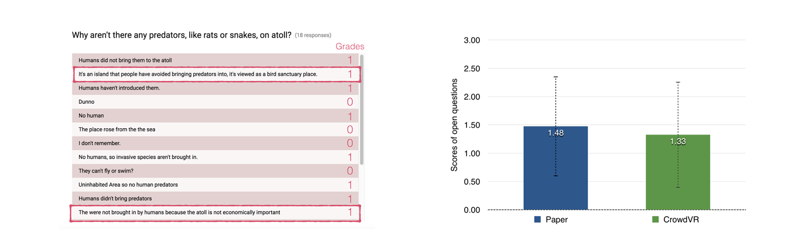This screenshot has height=245, width=786.
Task: Click the "(18 responses)" count label
Action: (x=313, y=36)
